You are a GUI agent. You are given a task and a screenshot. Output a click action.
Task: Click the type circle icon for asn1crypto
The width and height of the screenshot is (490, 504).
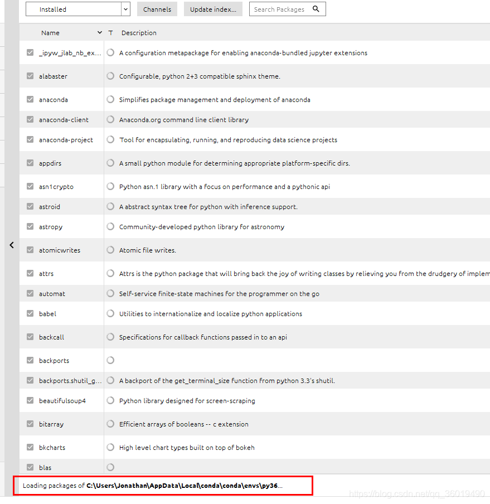pyautogui.click(x=110, y=187)
